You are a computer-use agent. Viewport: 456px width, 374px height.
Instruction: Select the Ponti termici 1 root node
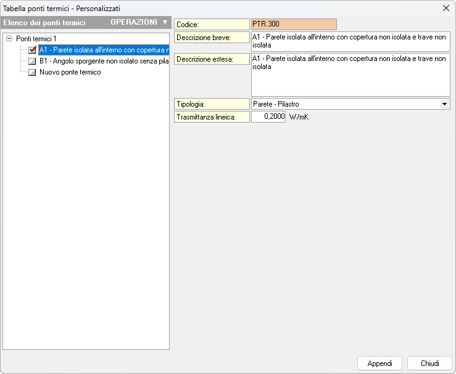point(36,39)
